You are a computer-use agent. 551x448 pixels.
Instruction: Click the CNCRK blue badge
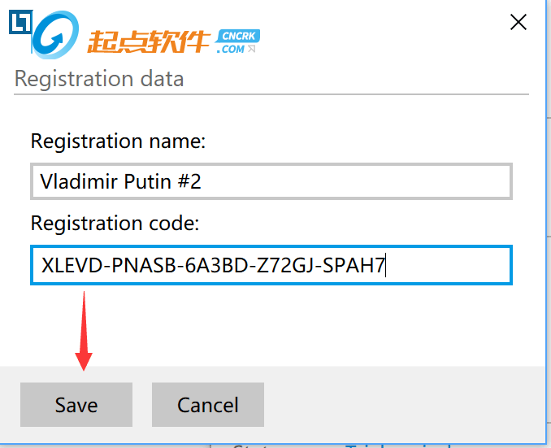238,36
